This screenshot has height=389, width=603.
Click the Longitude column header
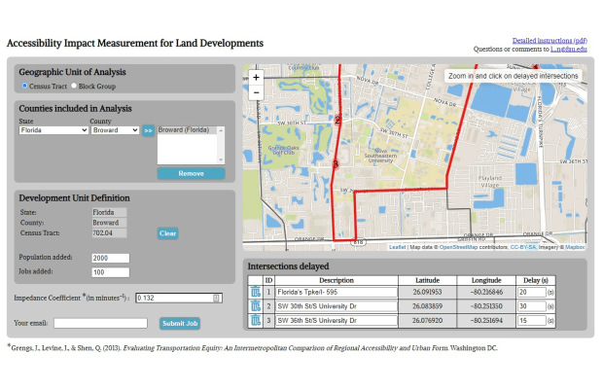[486, 280]
